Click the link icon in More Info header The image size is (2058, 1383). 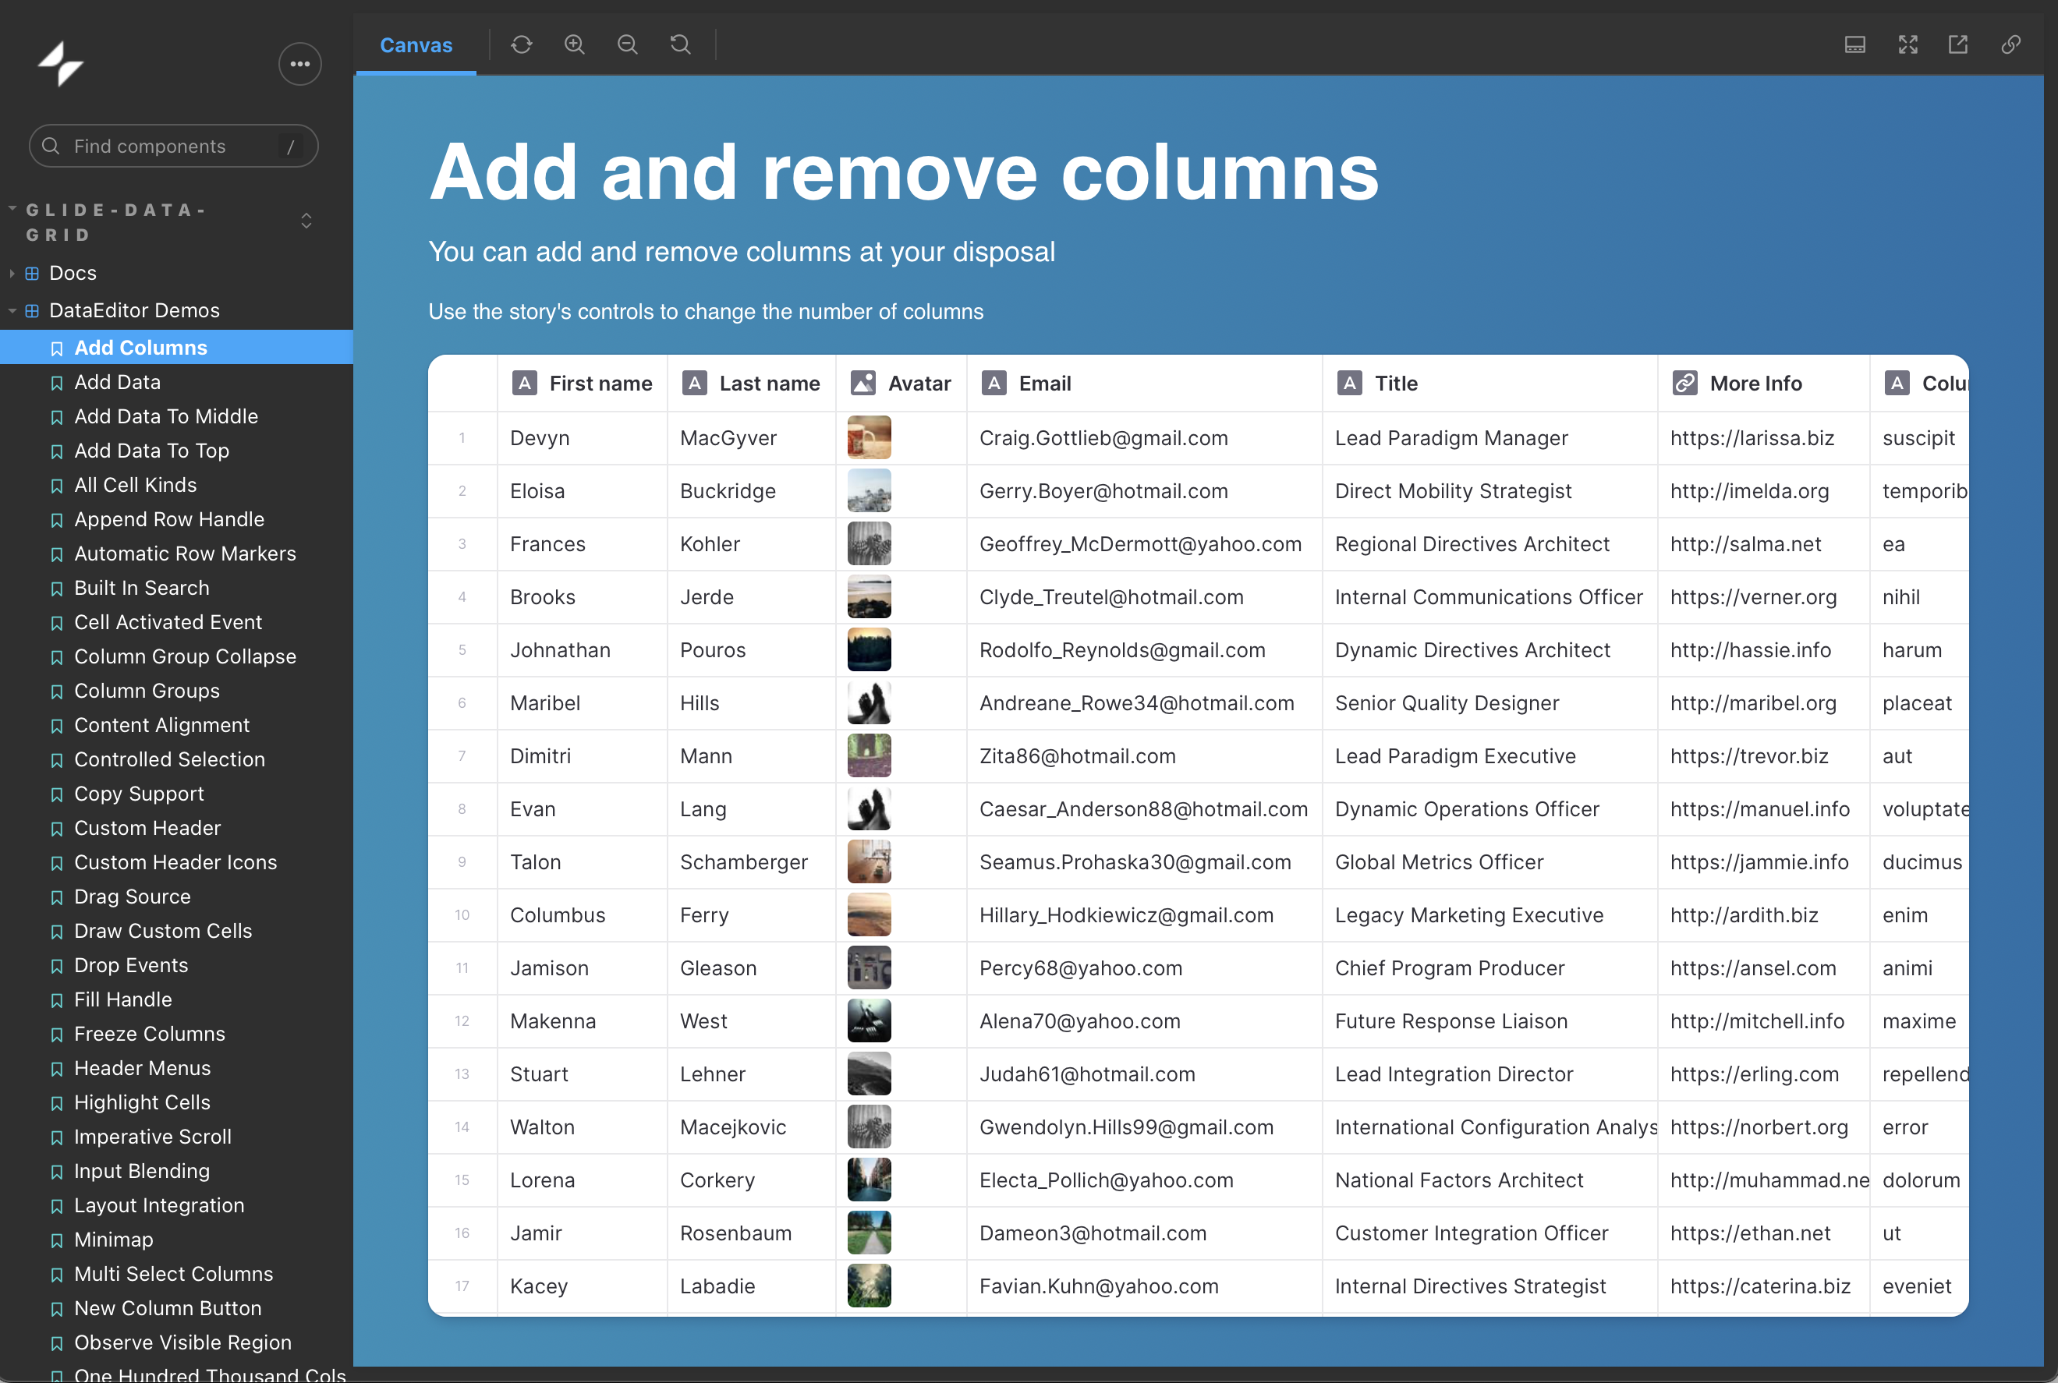tap(1685, 383)
